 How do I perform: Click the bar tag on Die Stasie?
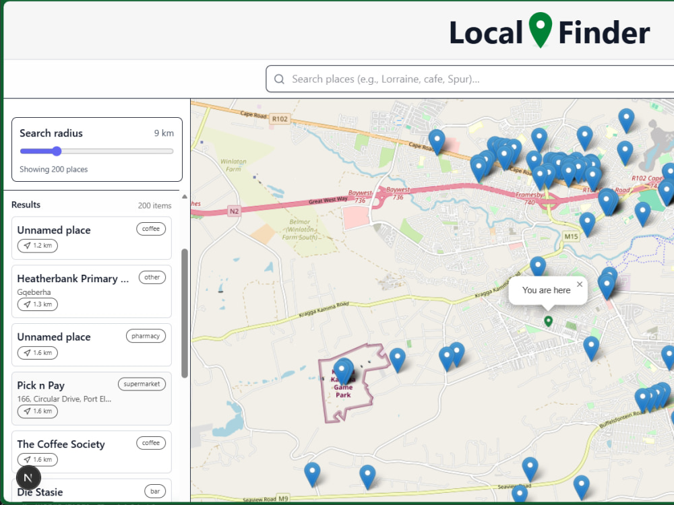(x=155, y=492)
